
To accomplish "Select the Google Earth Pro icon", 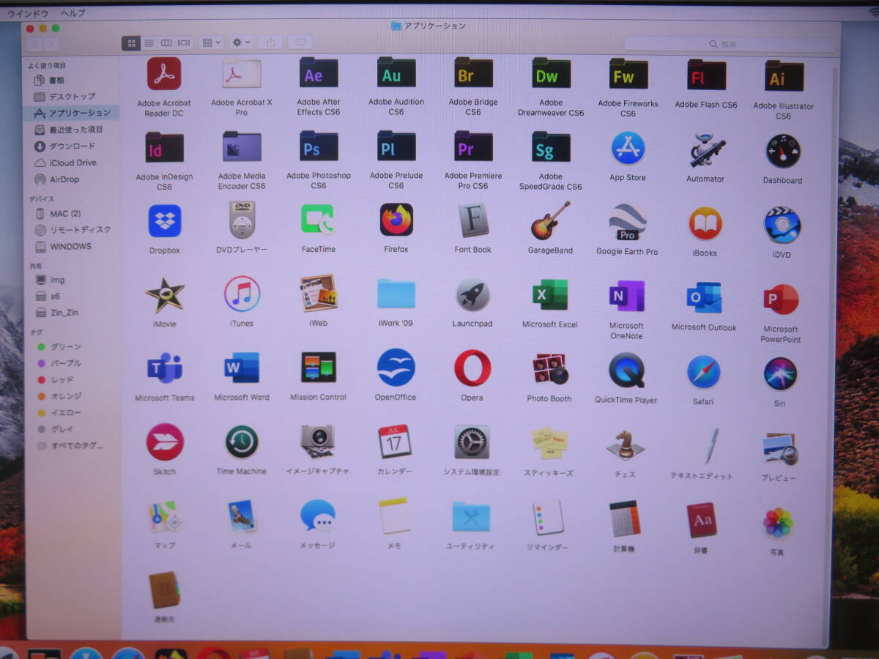I will (x=628, y=223).
